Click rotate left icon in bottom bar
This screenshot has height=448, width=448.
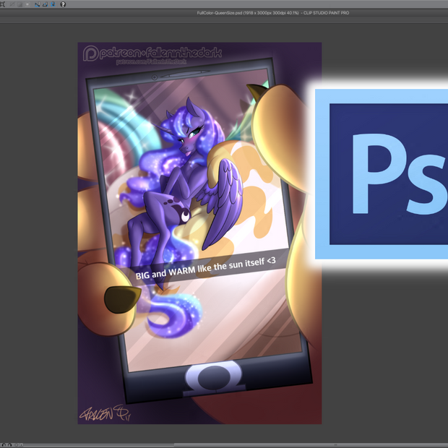(x=4, y=445)
